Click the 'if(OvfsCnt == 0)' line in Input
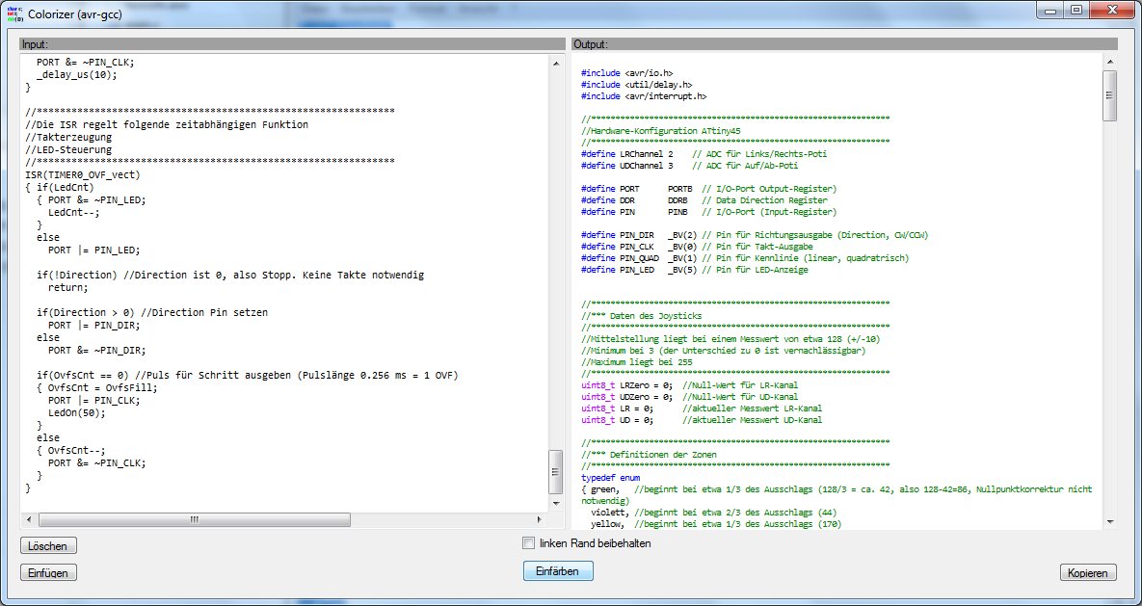This screenshot has width=1142, height=606. pyautogui.click(x=247, y=375)
